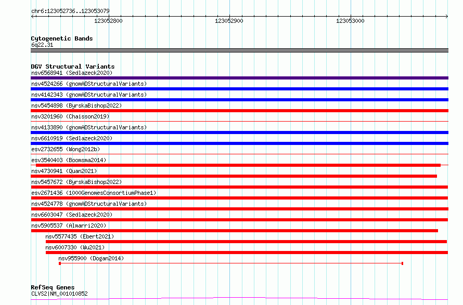Image resolution: width=463 pixels, height=305 pixels.
Task: Open nsv3201960 (Chaisson2019) variant label
Action: (70, 116)
